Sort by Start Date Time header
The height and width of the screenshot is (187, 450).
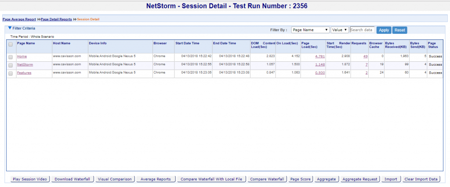tap(187, 43)
